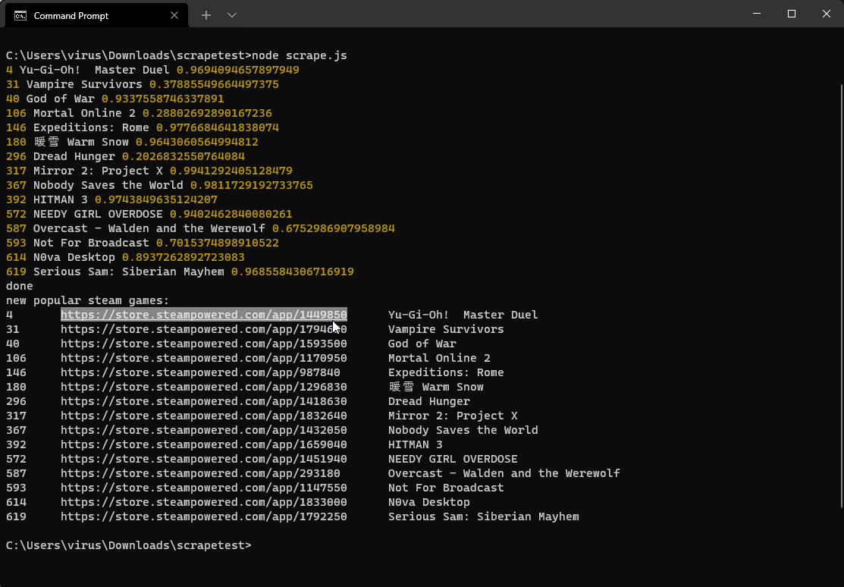
Task: Click the score 0.9402462840080261
Action: coord(231,215)
